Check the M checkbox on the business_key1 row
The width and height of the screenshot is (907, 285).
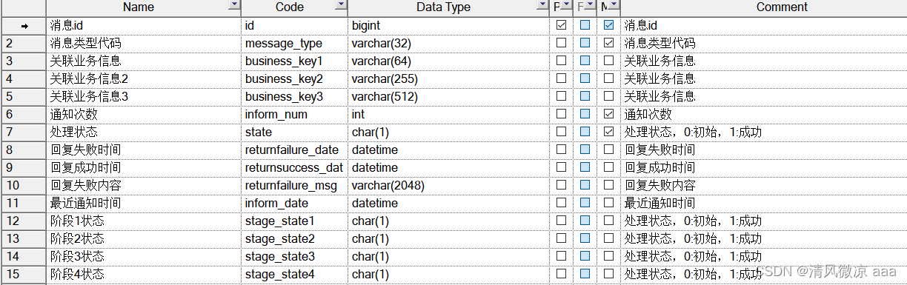[x=609, y=61]
